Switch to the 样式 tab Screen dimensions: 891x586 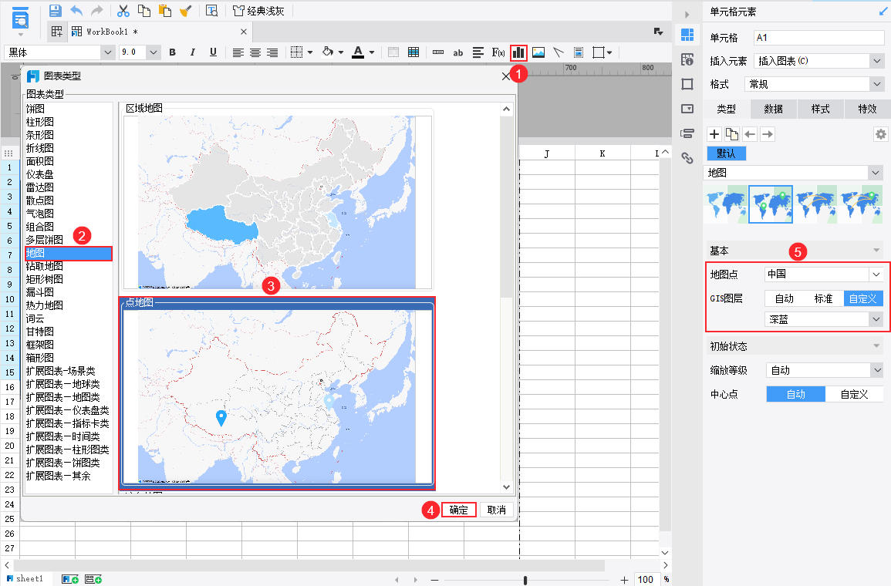click(x=820, y=109)
